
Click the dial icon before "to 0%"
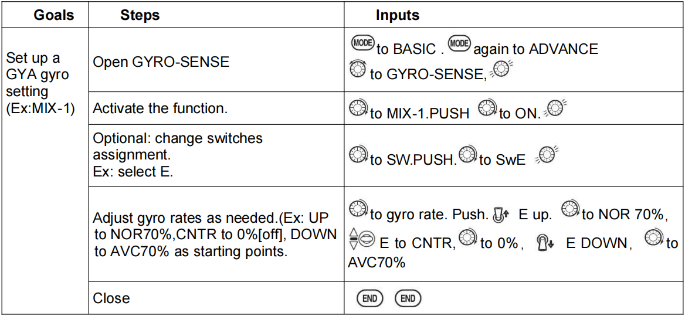pyautogui.click(x=469, y=239)
